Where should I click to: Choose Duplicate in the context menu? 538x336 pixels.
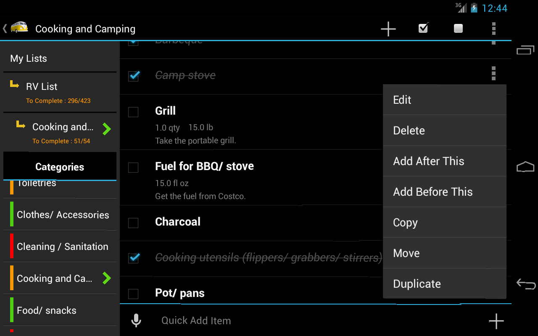click(x=445, y=283)
